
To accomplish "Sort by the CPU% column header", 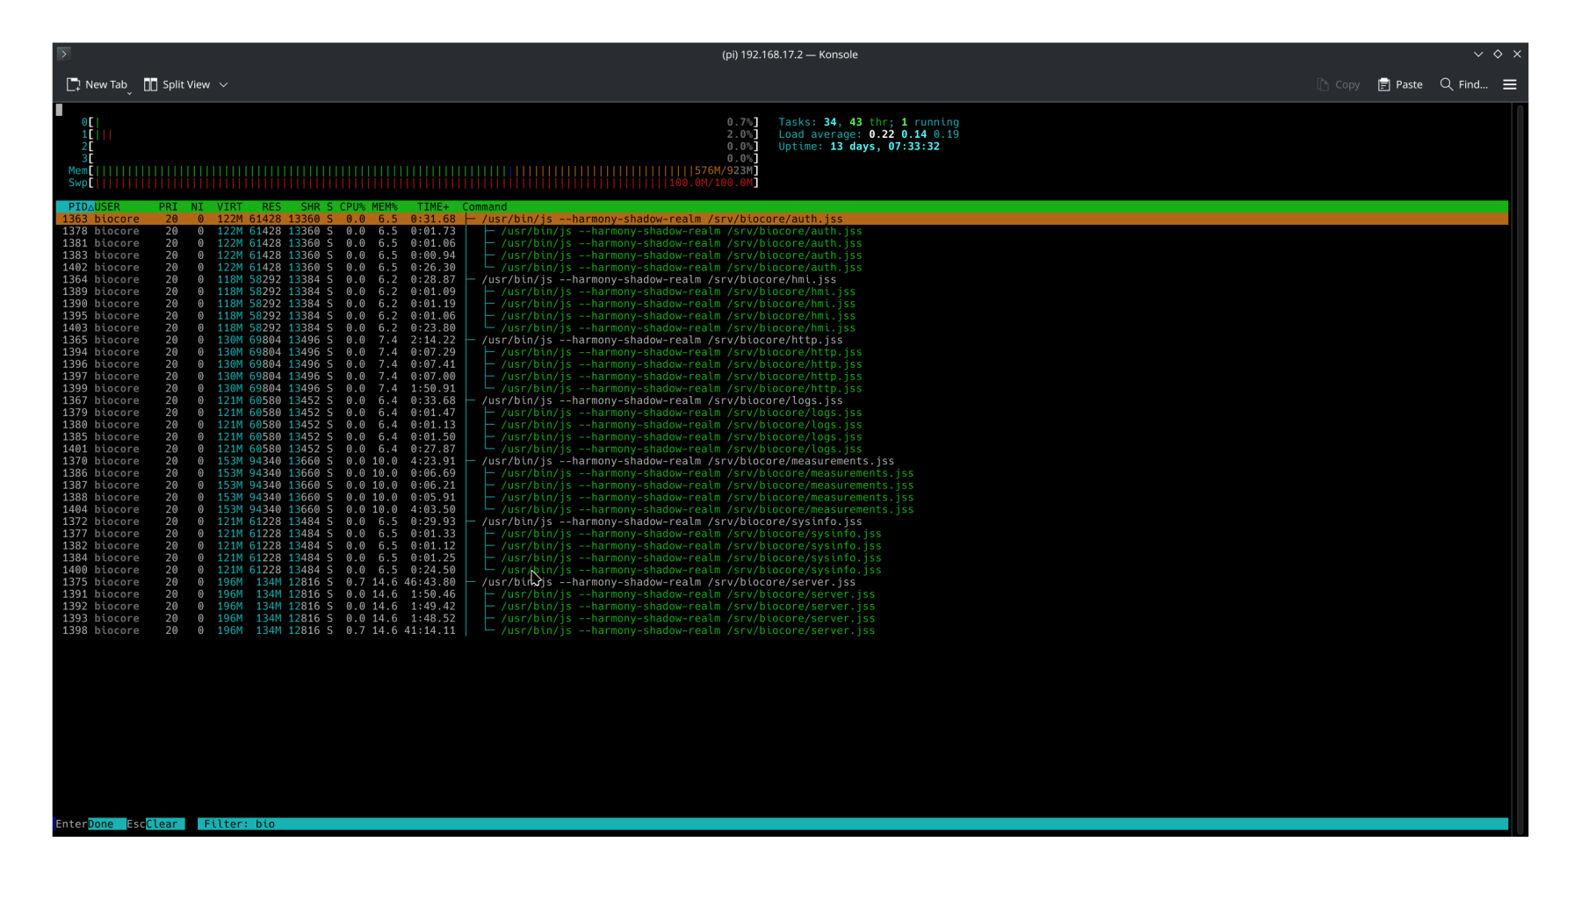I will click(352, 207).
